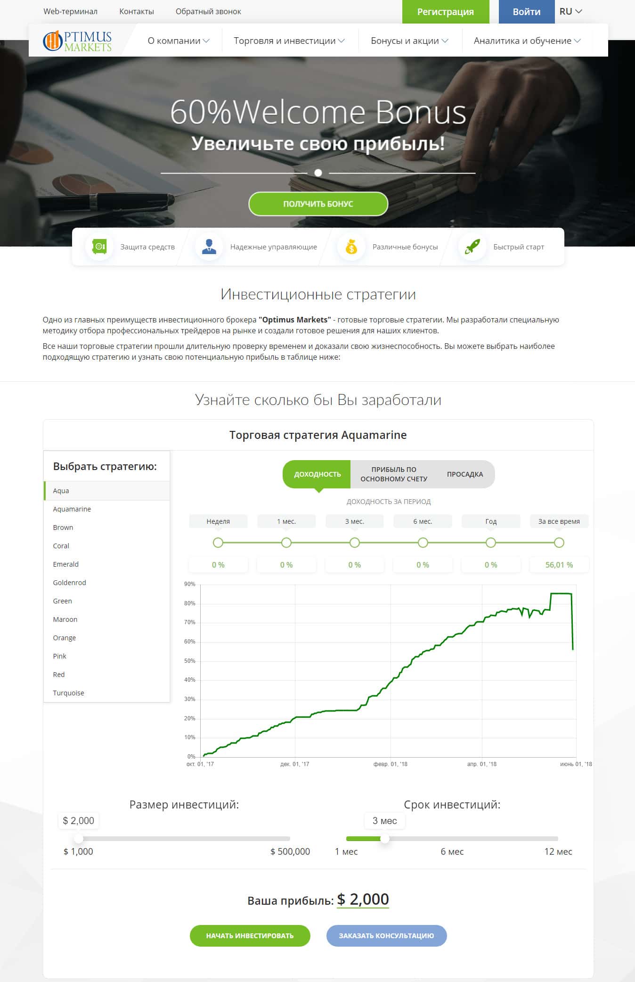The height and width of the screenshot is (982, 635).
Task: Expand the О компании menu
Action: pos(179,41)
